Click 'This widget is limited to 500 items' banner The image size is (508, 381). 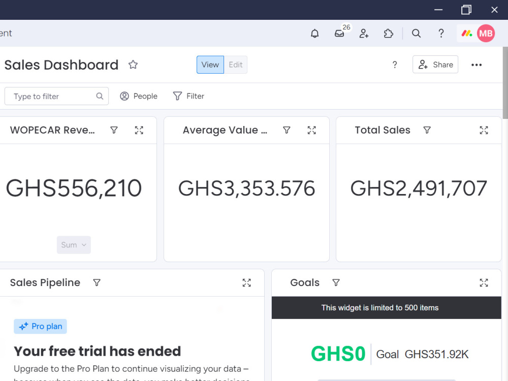386,308
